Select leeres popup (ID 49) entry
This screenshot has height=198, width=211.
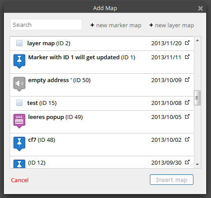(102, 122)
